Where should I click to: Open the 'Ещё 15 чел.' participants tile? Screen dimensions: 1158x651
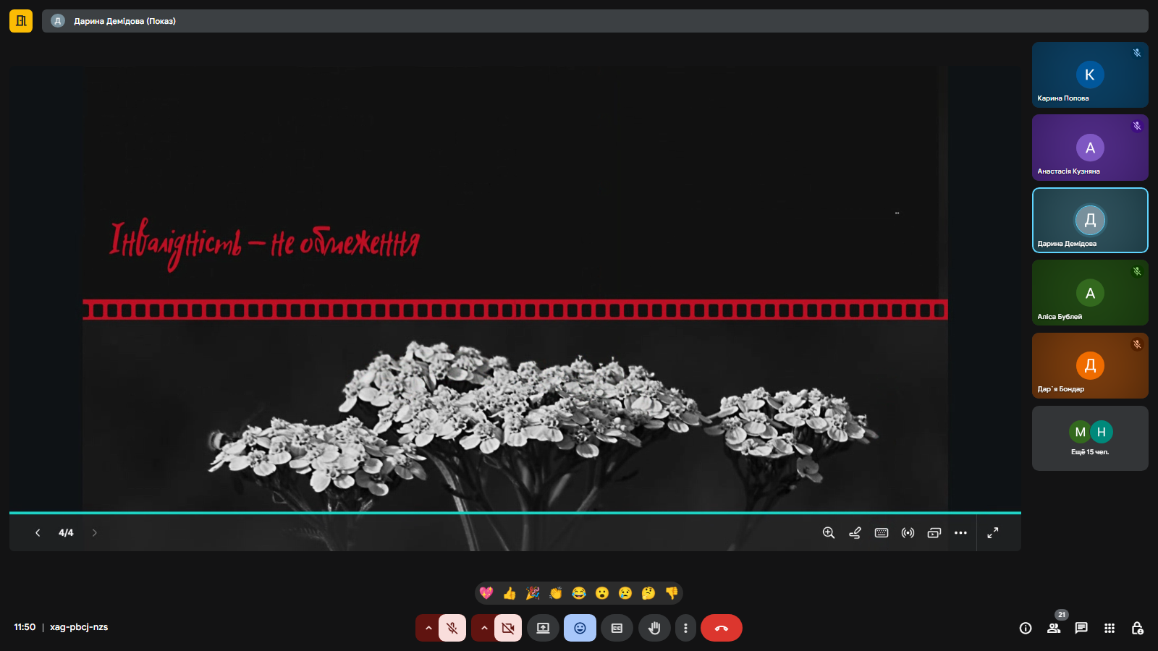pos(1090,438)
